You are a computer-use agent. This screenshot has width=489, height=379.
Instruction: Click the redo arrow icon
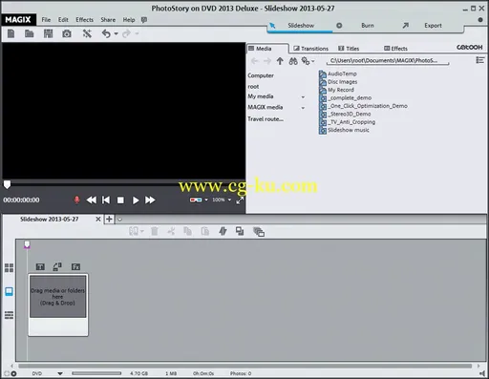[x=126, y=33]
